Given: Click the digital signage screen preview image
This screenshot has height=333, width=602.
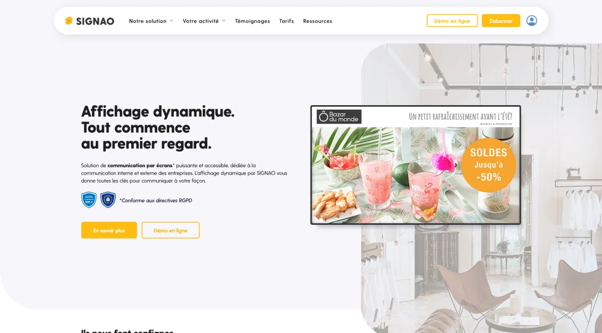Looking at the screenshot, I should tap(416, 165).
